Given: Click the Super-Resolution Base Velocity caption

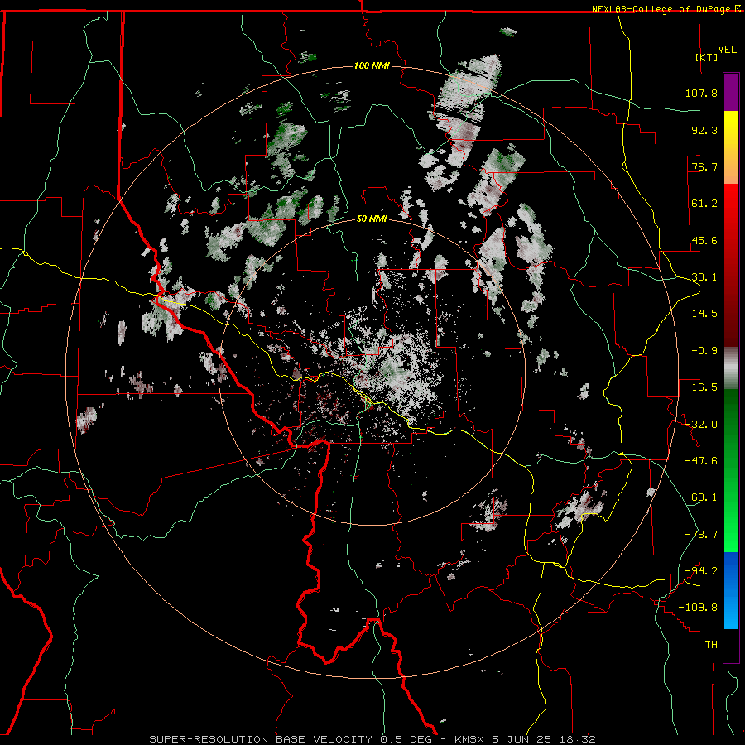Looking at the screenshot, I should pos(372,739).
